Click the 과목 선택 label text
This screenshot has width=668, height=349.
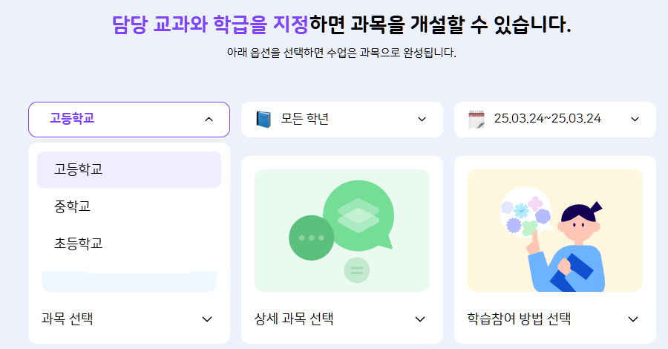point(67,319)
